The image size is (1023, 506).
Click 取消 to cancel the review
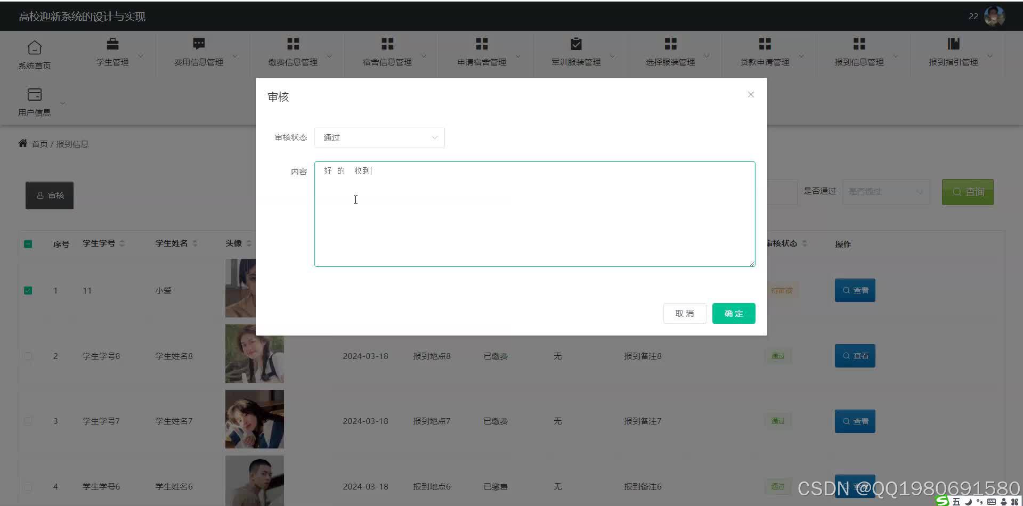pos(684,313)
